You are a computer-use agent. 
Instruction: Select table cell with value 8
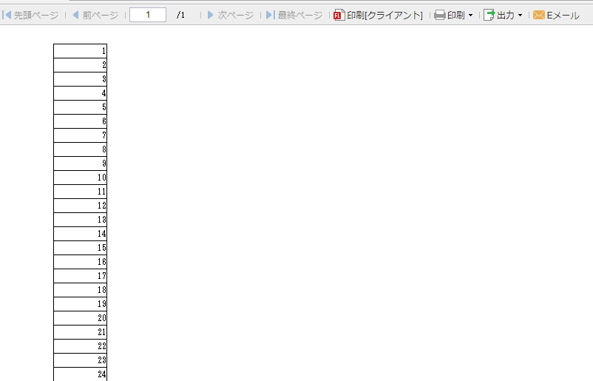80,149
